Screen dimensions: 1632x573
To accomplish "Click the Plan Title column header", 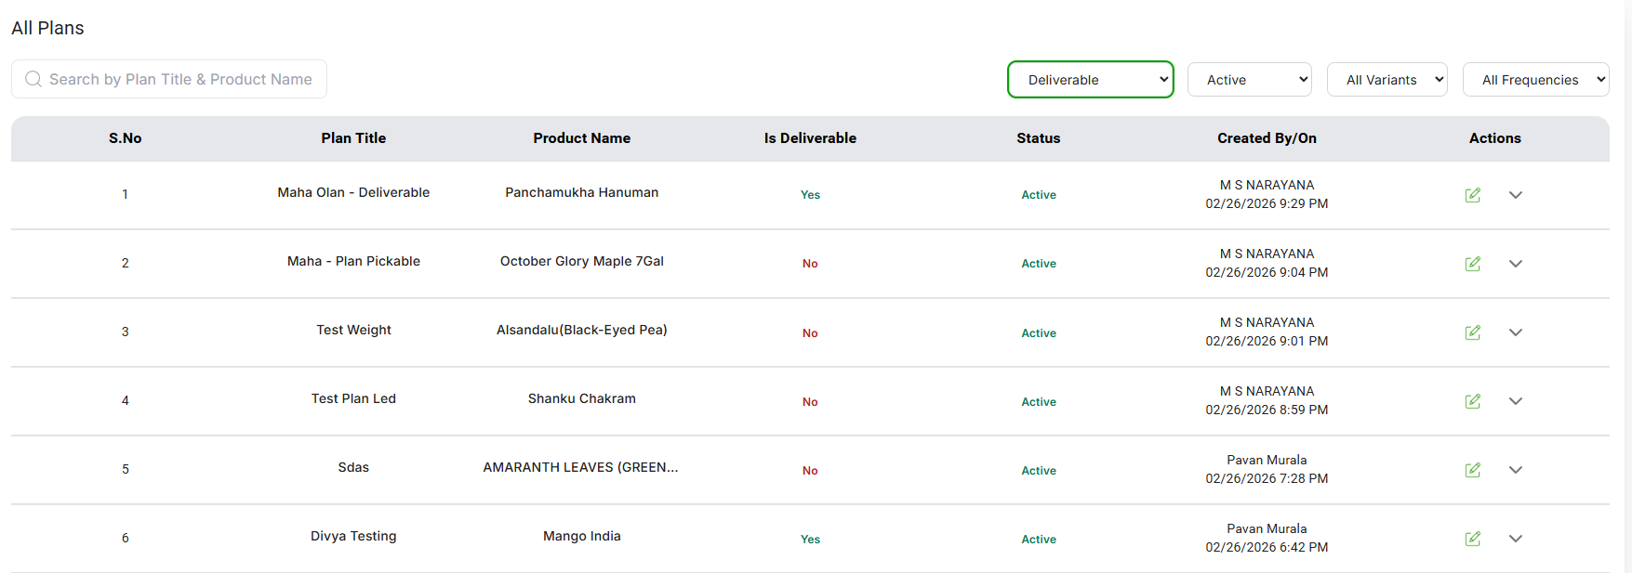I will (353, 138).
